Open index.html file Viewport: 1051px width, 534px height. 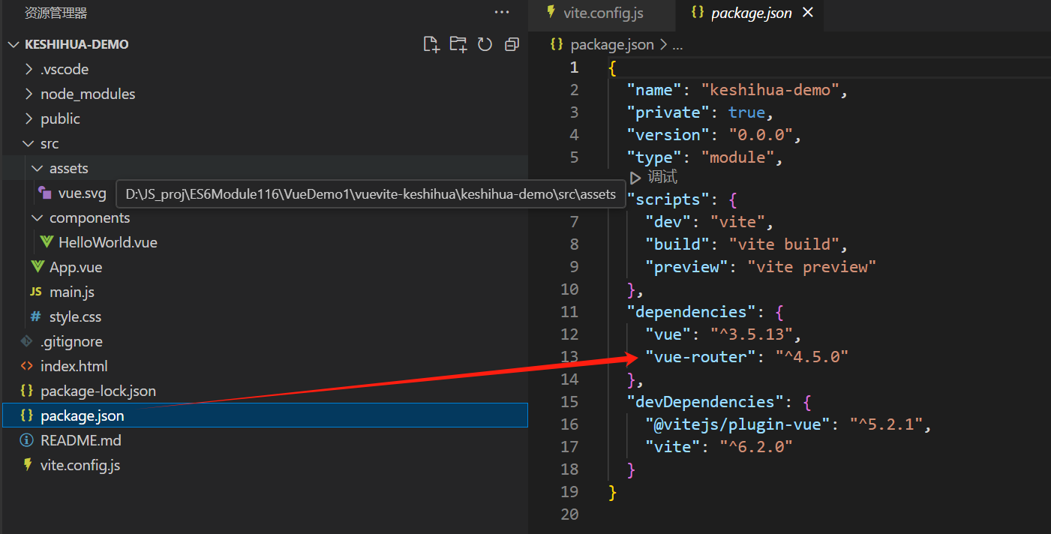264,366
